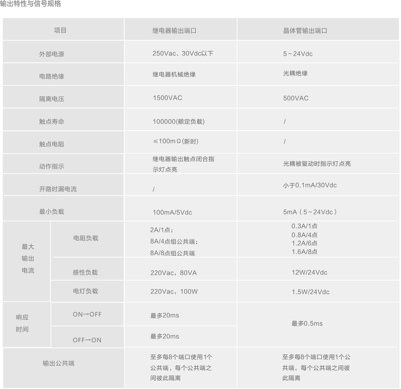Click the 250Vac、30Vdc以下 cell
The height and width of the screenshot is (389, 401).
pos(183,53)
